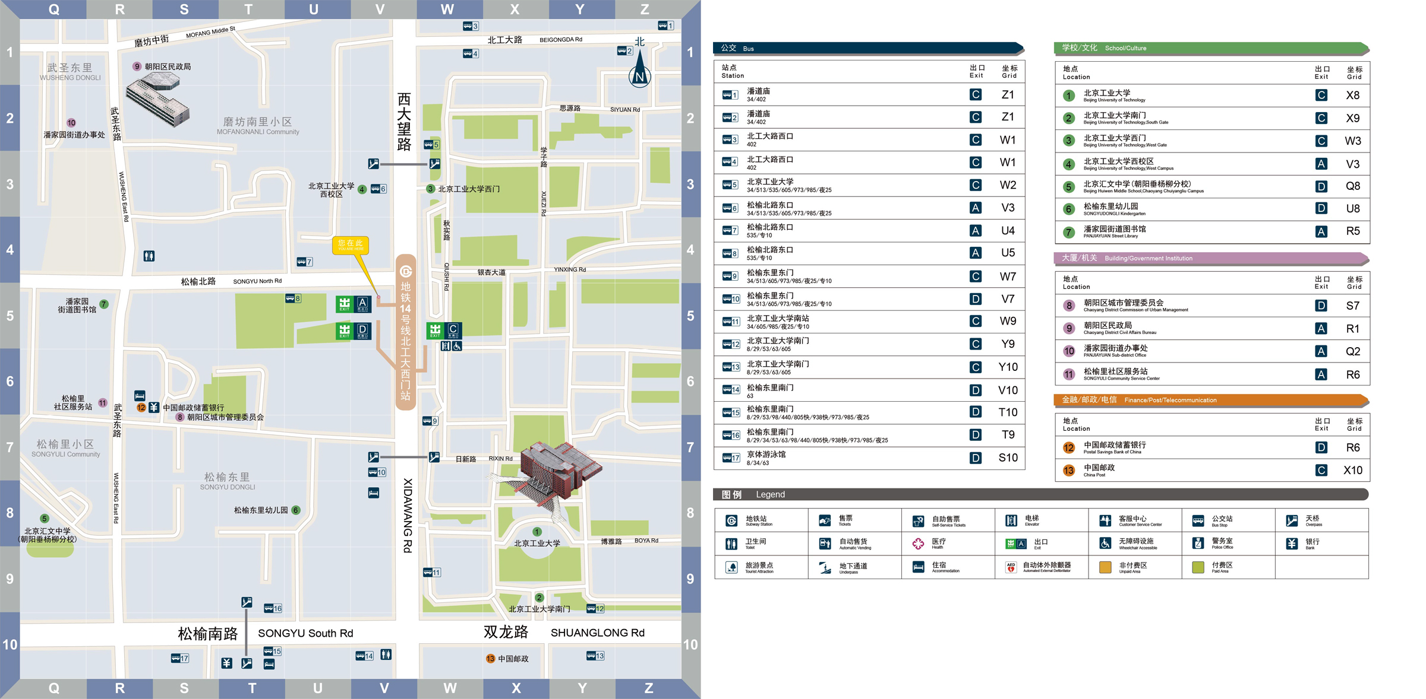Click the SONGYU South Rd label
The height and width of the screenshot is (699, 1426).
pos(305,633)
